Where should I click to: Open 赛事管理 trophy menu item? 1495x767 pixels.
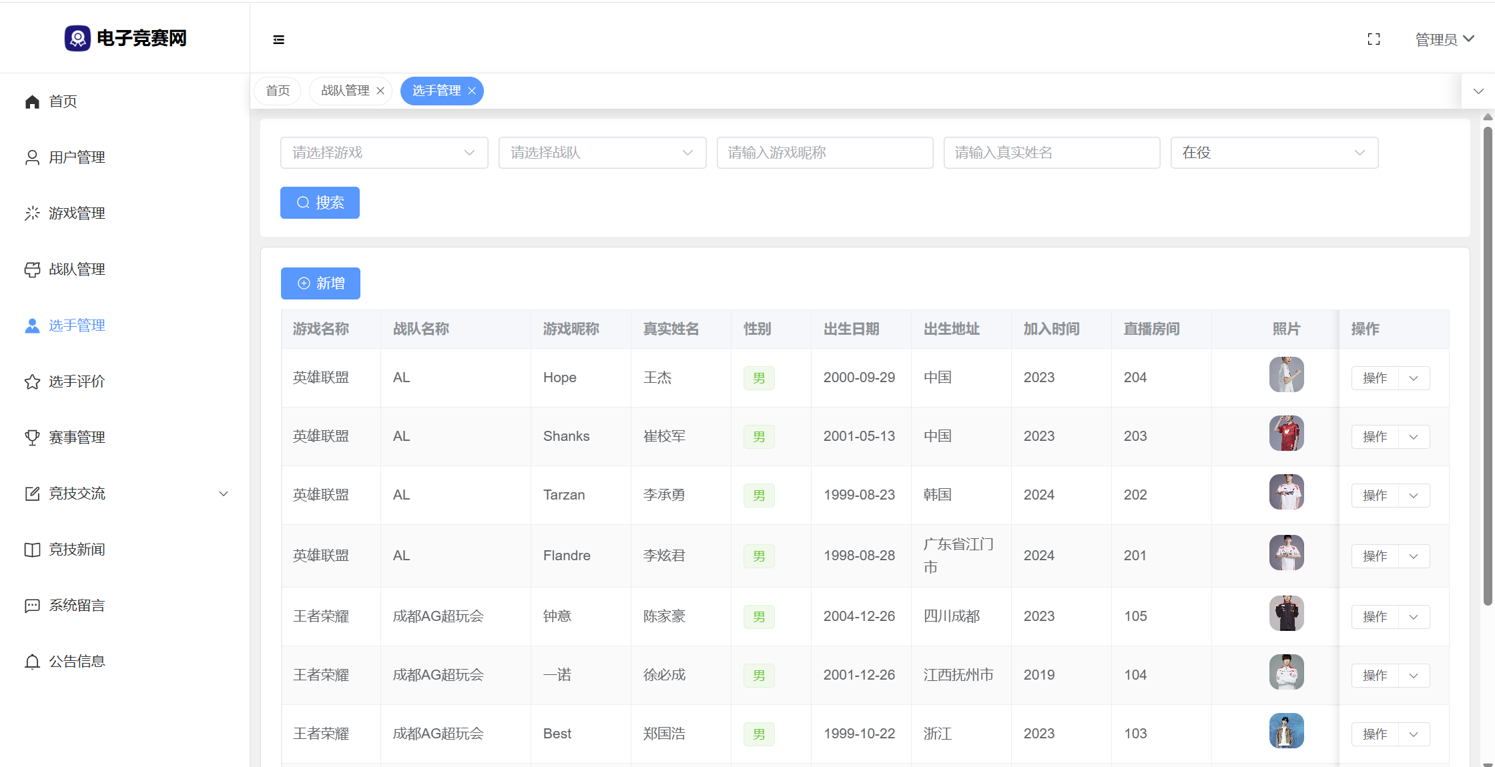point(77,438)
